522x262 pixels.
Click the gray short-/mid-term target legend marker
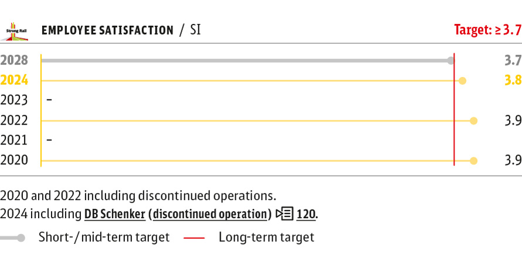tap(13, 237)
